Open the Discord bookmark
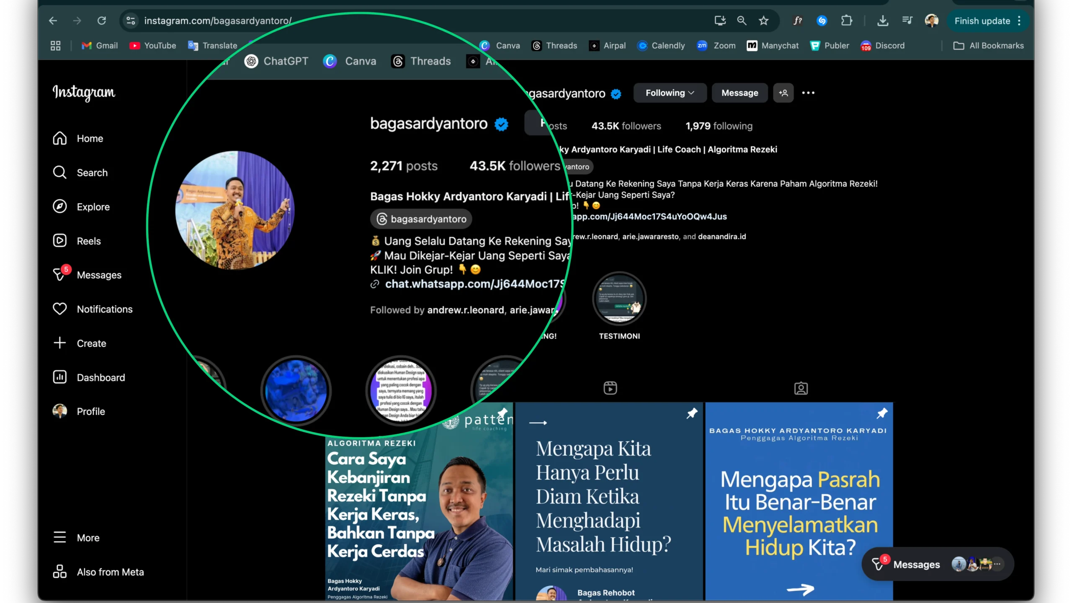This screenshot has height=603, width=1072. tap(883, 46)
